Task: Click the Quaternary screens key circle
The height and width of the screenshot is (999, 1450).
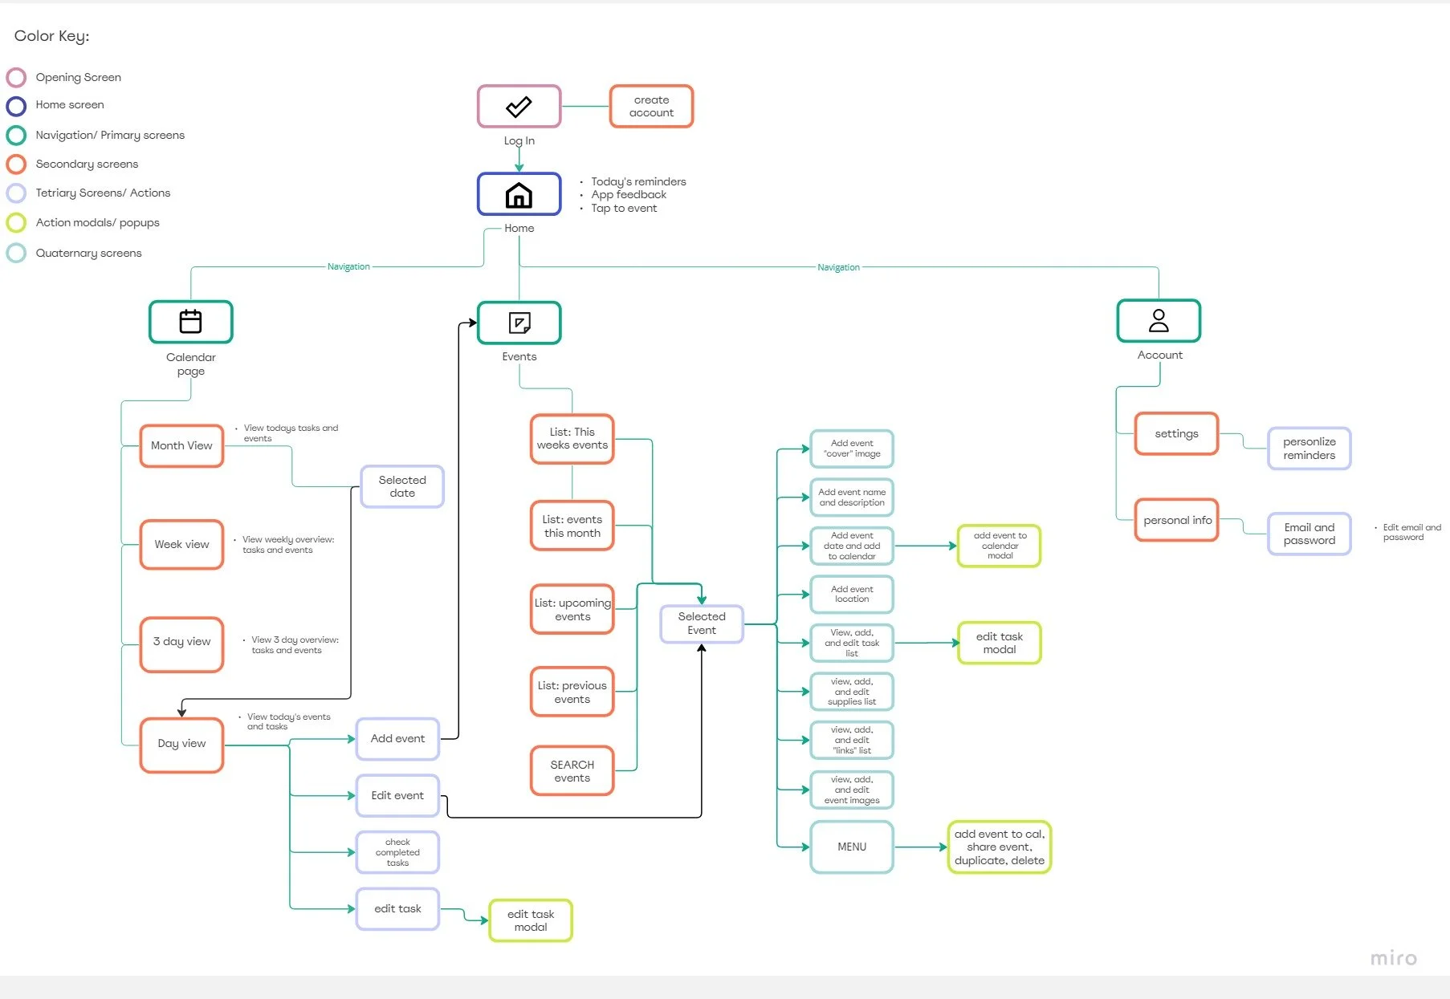Action: coord(16,253)
